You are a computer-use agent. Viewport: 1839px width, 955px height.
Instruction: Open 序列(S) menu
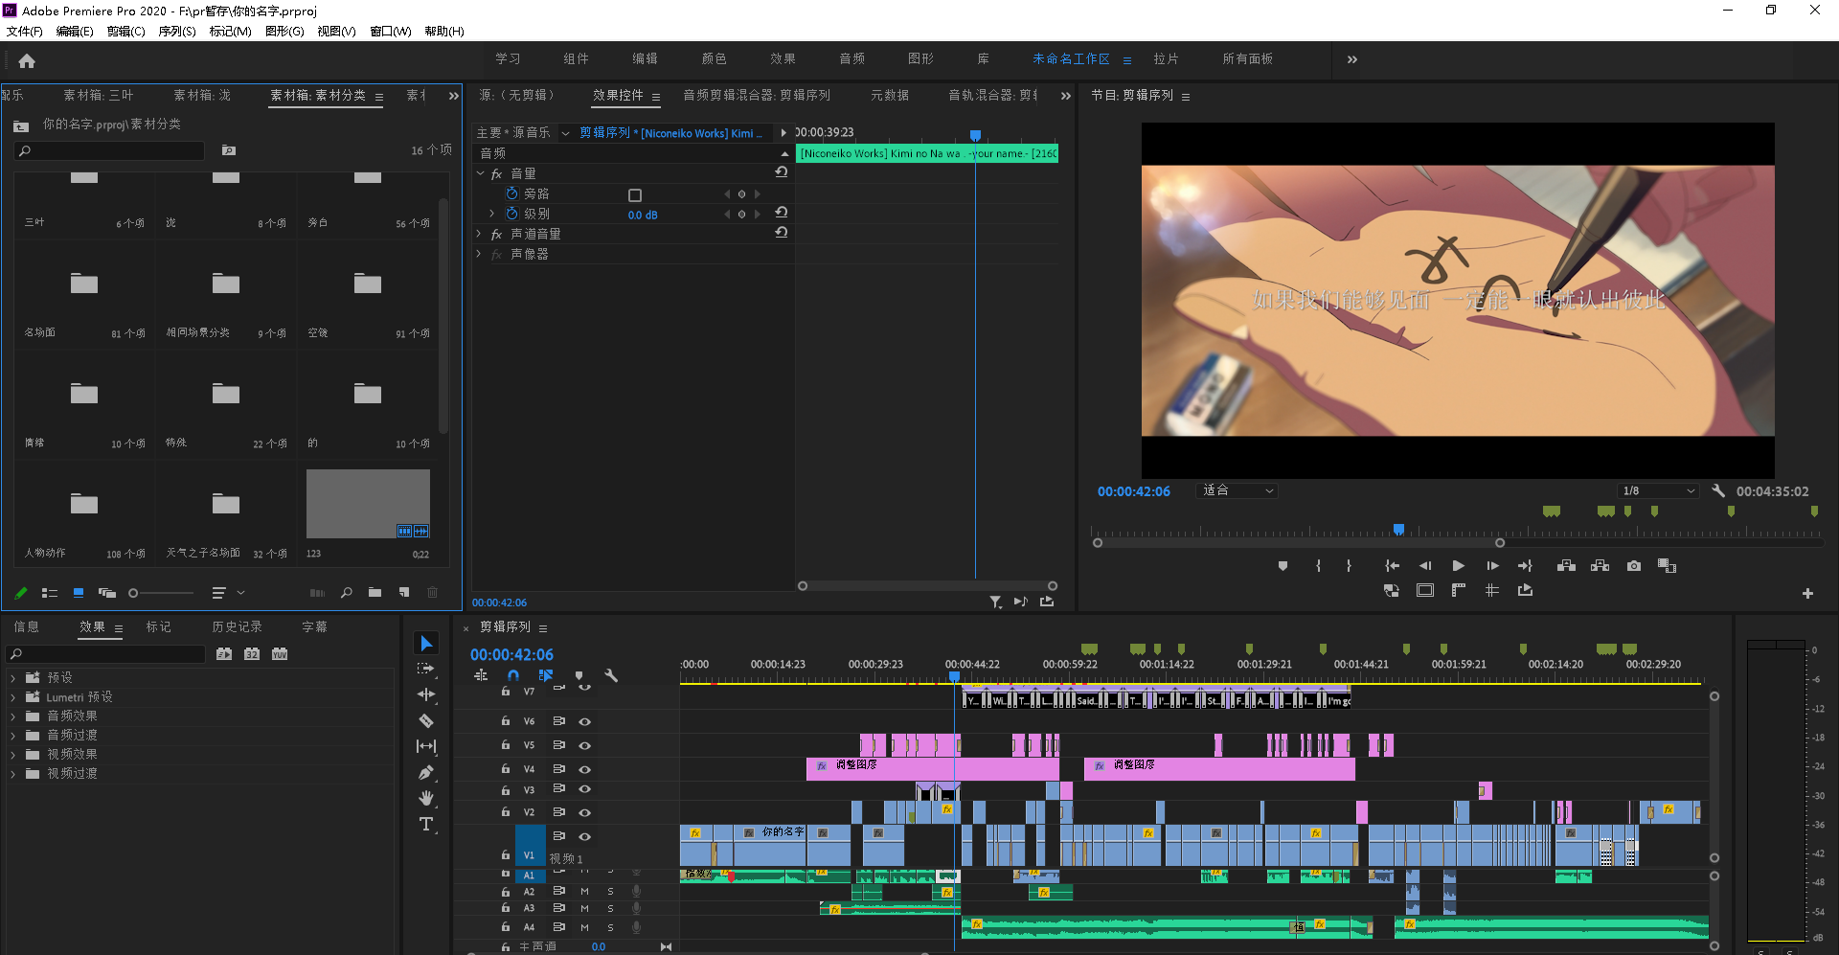click(x=177, y=32)
